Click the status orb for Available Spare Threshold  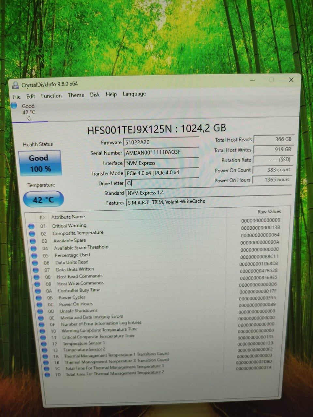[34, 248]
